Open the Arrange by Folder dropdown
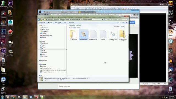 pyautogui.click(x=123, y=26)
